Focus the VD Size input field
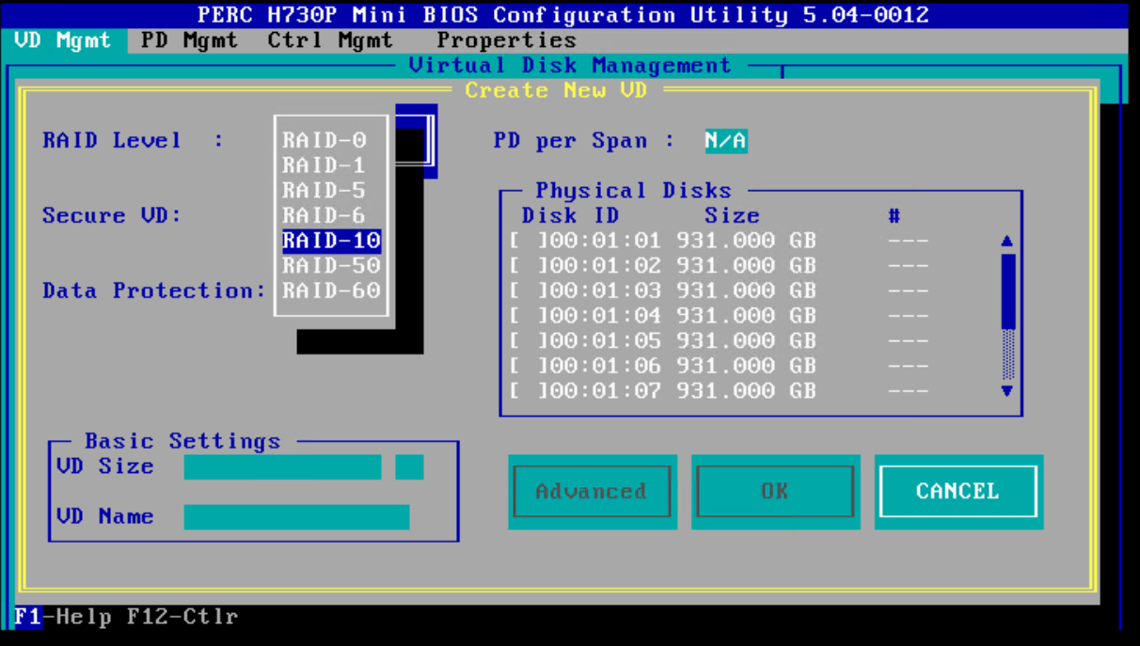1140x646 pixels. click(x=282, y=466)
